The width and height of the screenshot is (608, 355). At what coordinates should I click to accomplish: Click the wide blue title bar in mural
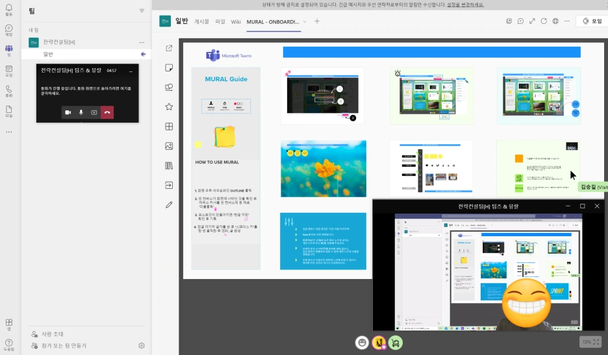431,52
